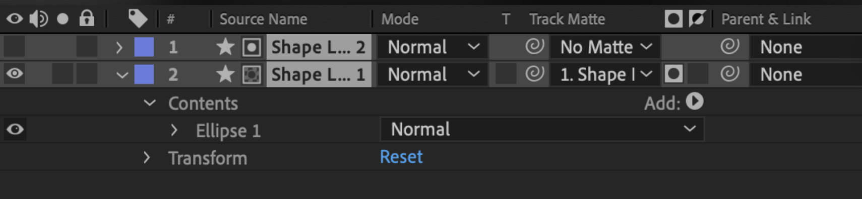Viewport: 862px width, 199px height.
Task: Open the Track Matte dropdown showing No Matte
Action: tap(605, 47)
